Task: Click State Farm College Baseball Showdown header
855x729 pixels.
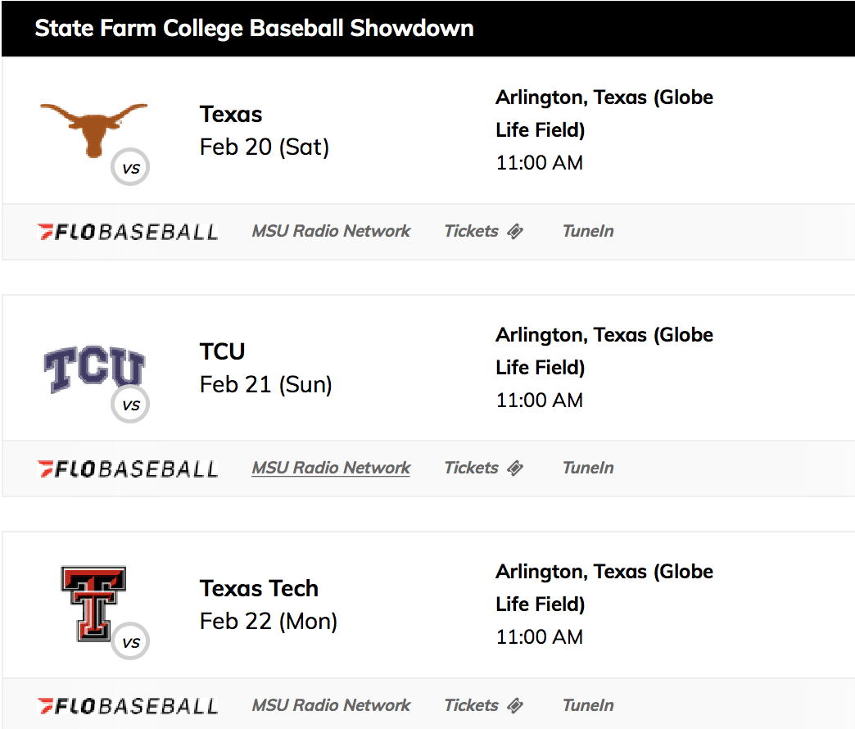Action: [254, 29]
